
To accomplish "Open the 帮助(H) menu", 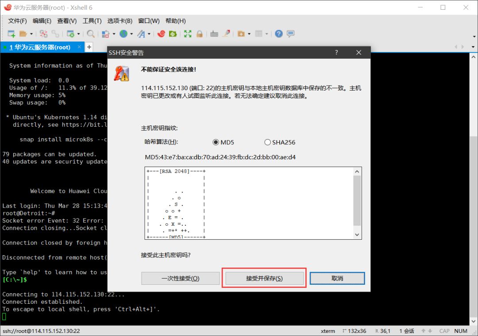I will (176, 21).
